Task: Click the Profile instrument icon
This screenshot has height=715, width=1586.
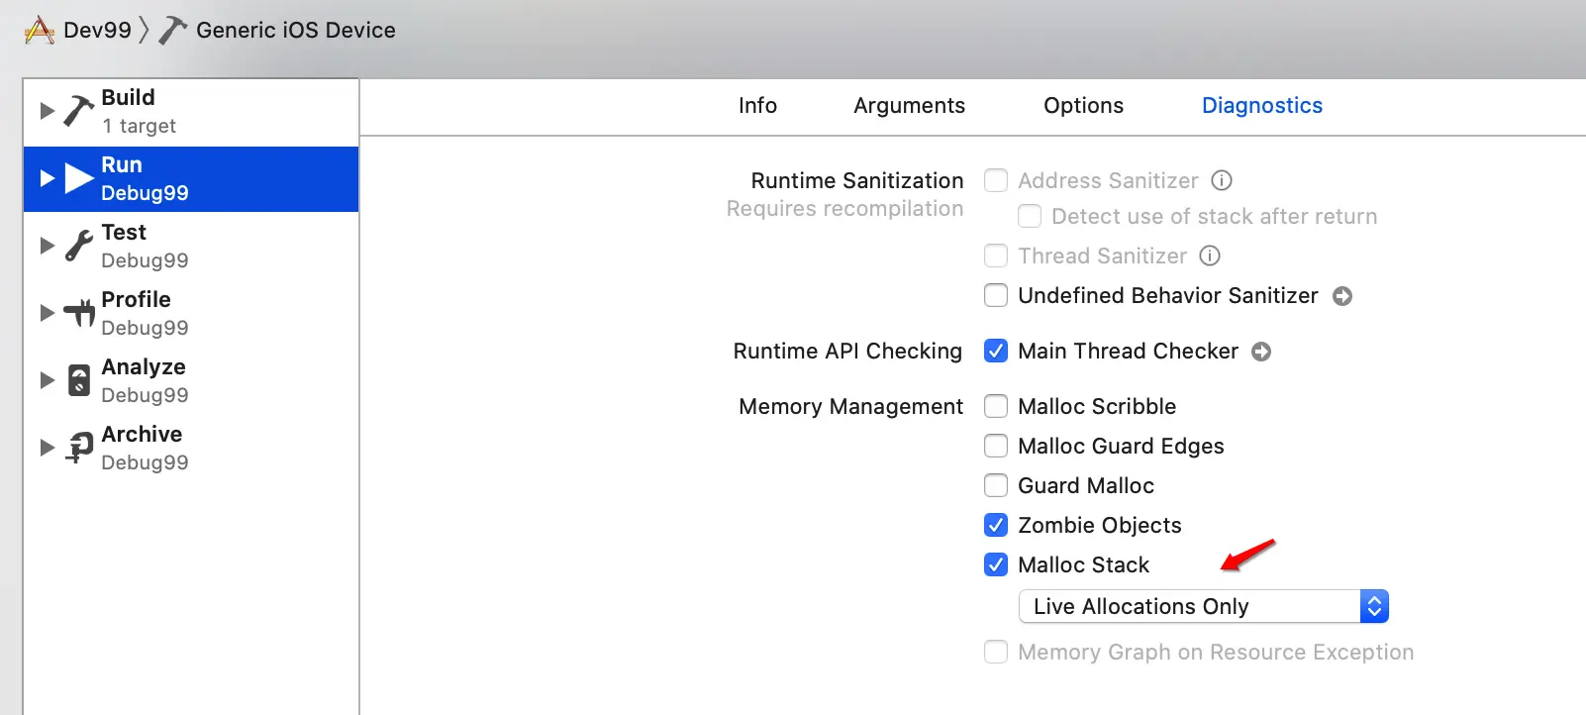Action: 78,313
